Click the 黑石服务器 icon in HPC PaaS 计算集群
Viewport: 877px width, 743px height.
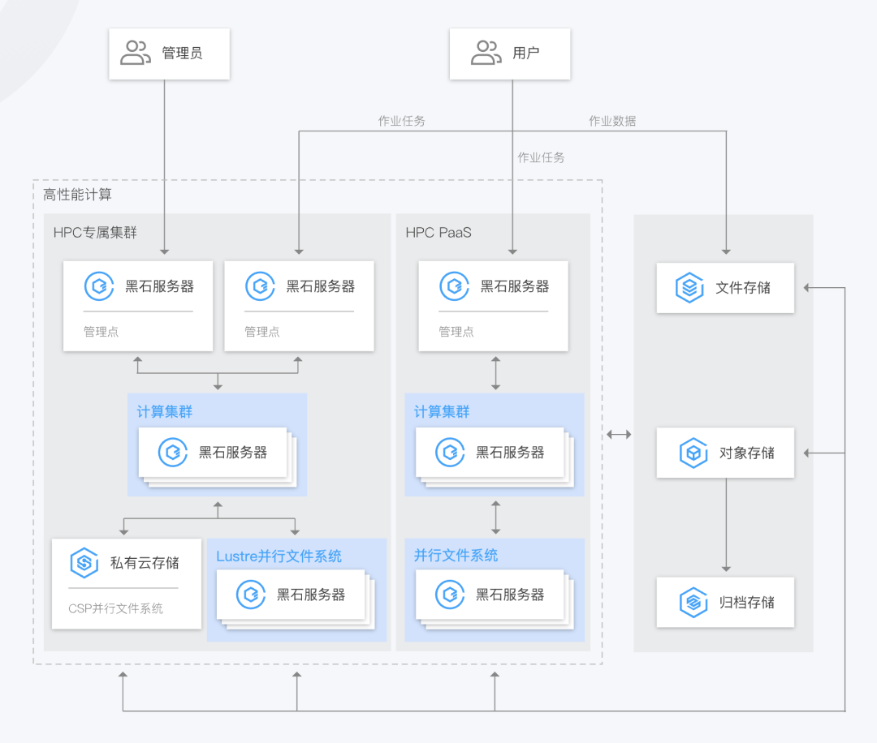(450, 452)
